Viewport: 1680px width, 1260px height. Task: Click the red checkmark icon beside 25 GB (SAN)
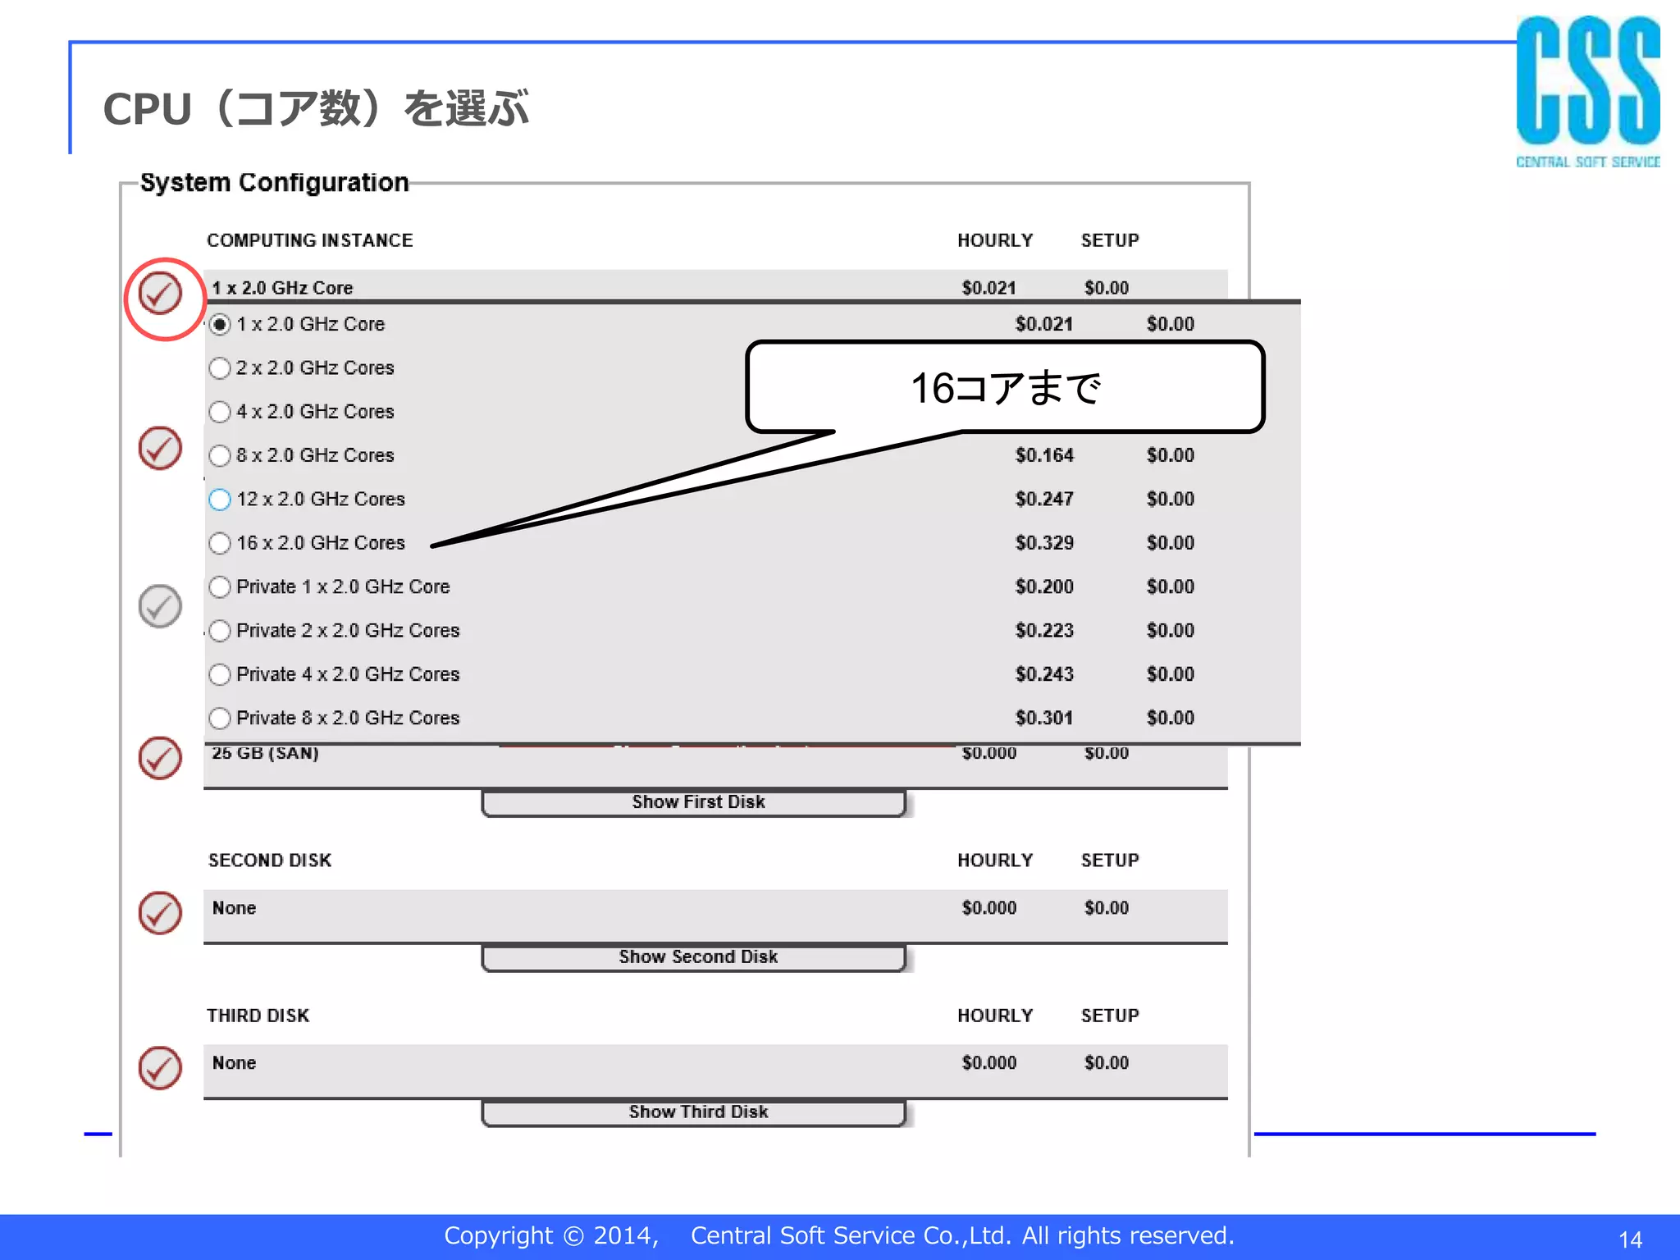[160, 758]
